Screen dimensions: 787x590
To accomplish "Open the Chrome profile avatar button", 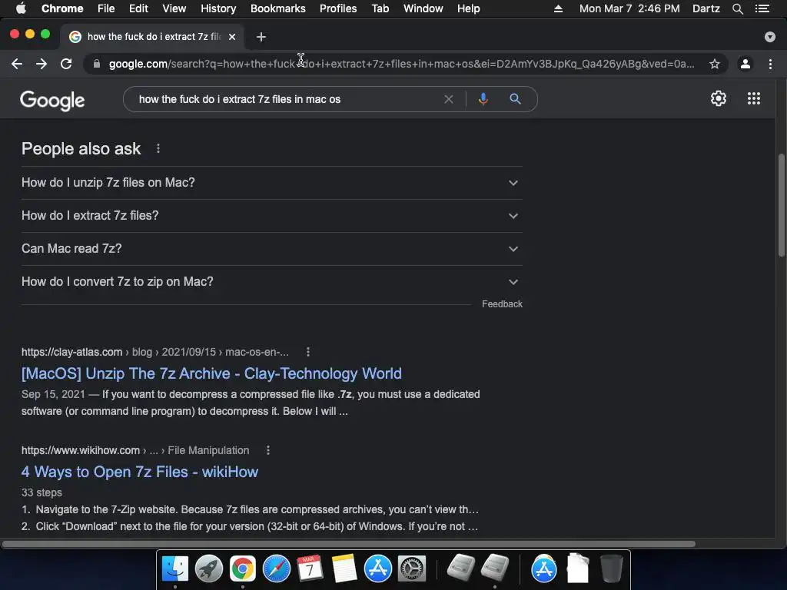I will click(x=745, y=64).
